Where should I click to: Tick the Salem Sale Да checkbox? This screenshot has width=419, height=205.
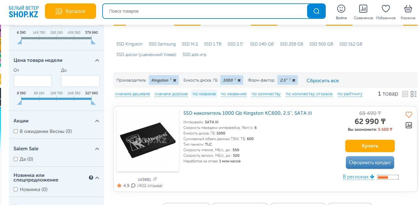pos(16,159)
